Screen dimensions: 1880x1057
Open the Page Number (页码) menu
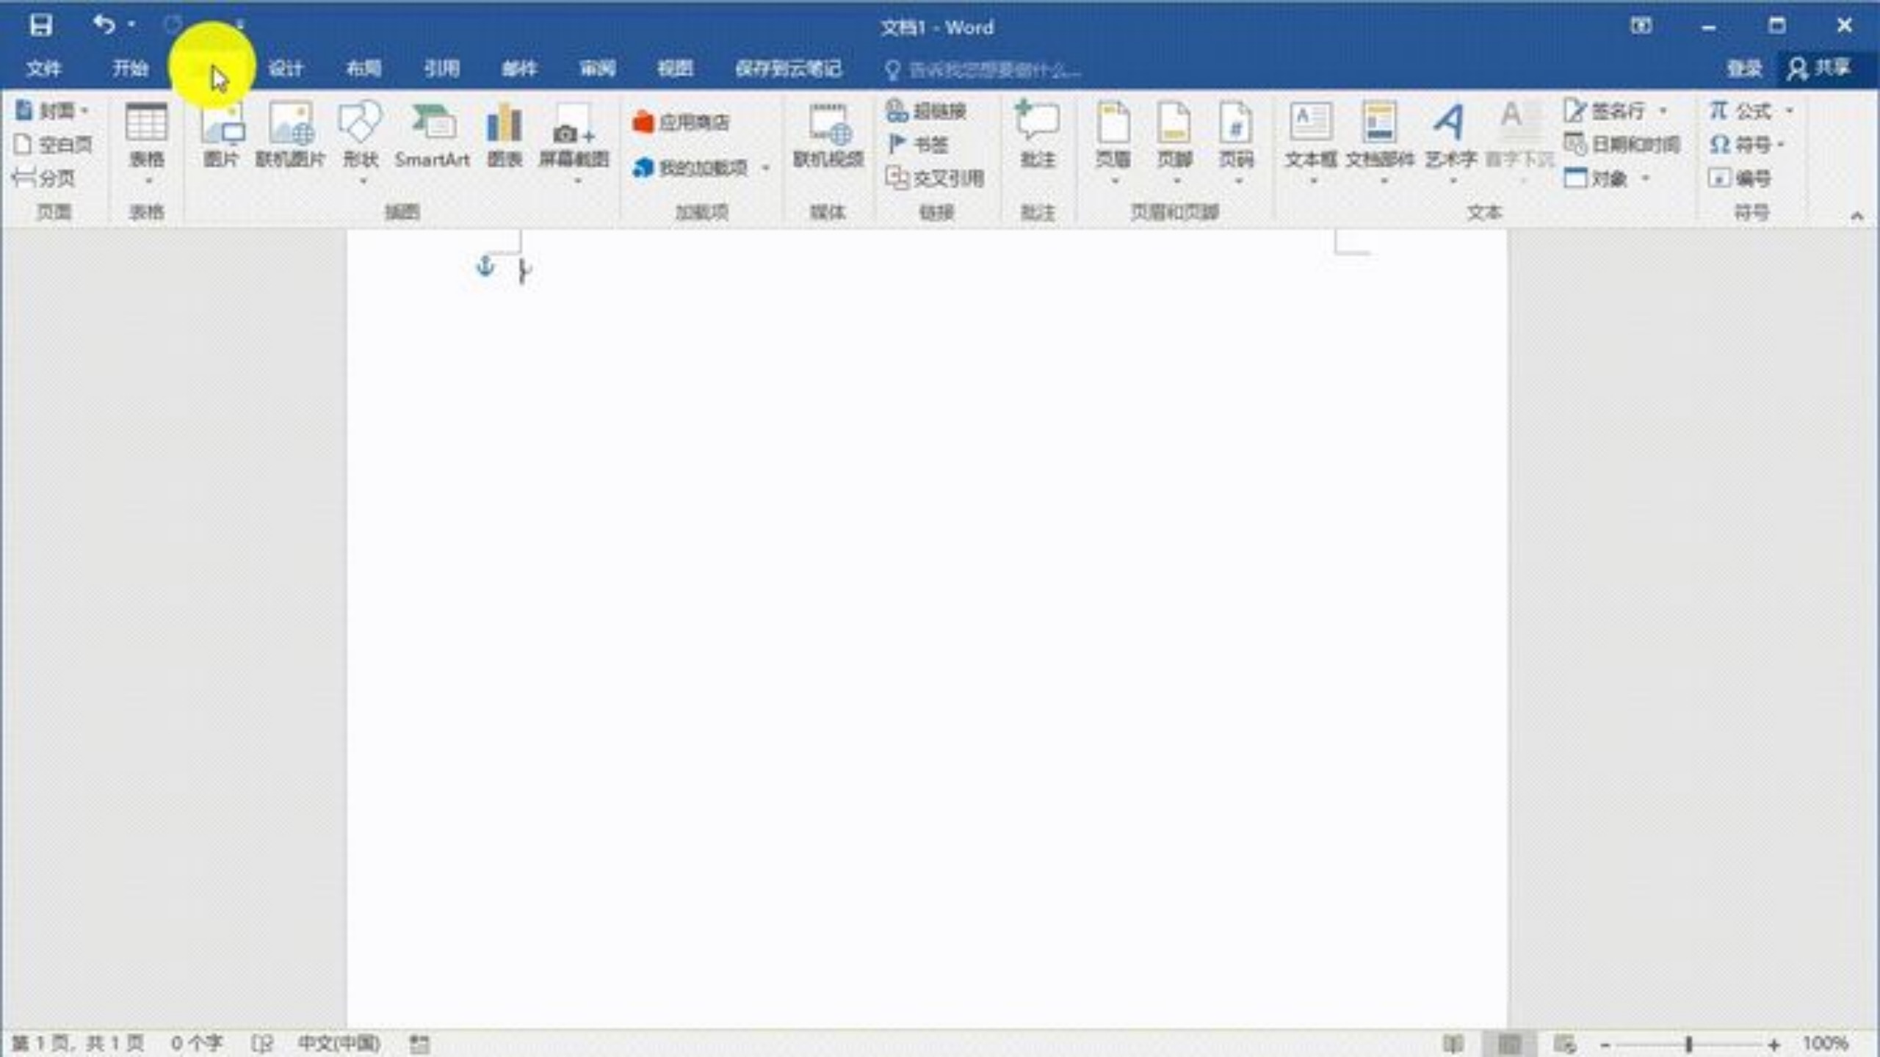(1237, 144)
